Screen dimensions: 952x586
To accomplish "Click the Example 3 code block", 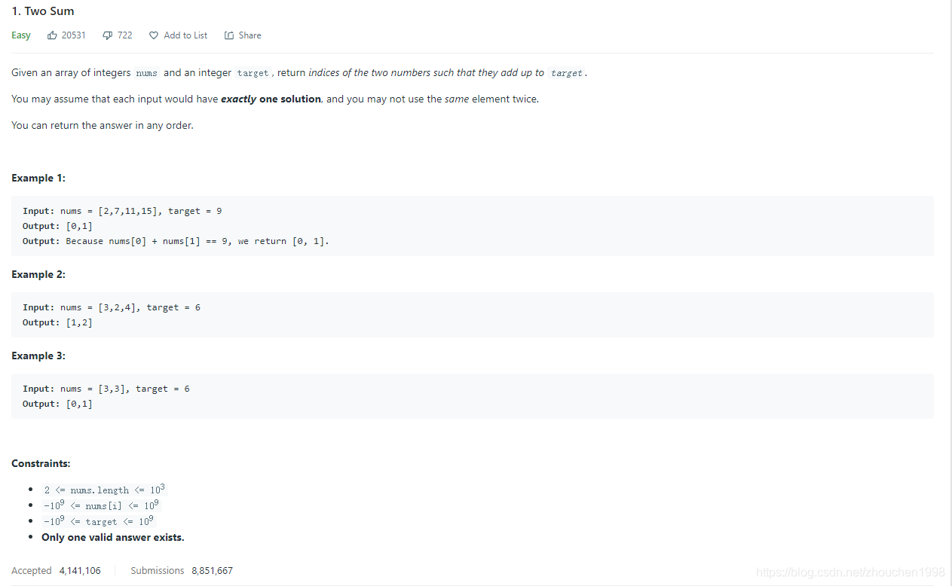I will point(472,396).
